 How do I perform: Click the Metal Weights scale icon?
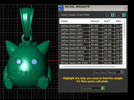point(61,8)
